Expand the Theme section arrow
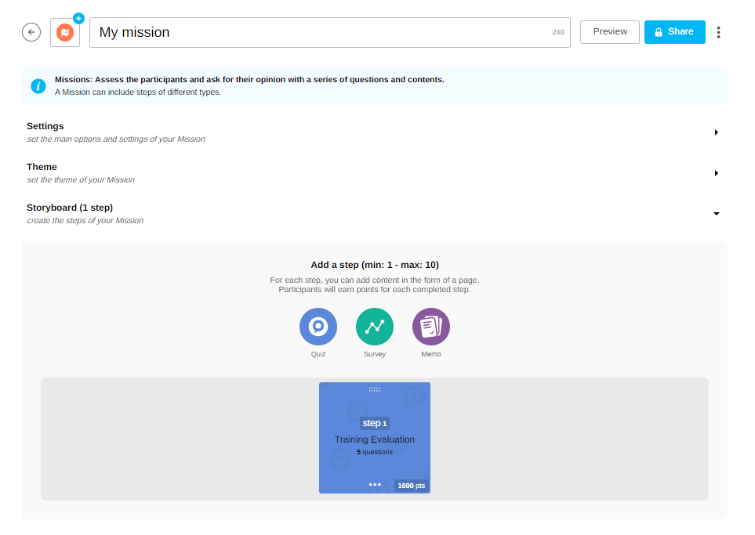The height and width of the screenshot is (535, 755). pos(716,173)
